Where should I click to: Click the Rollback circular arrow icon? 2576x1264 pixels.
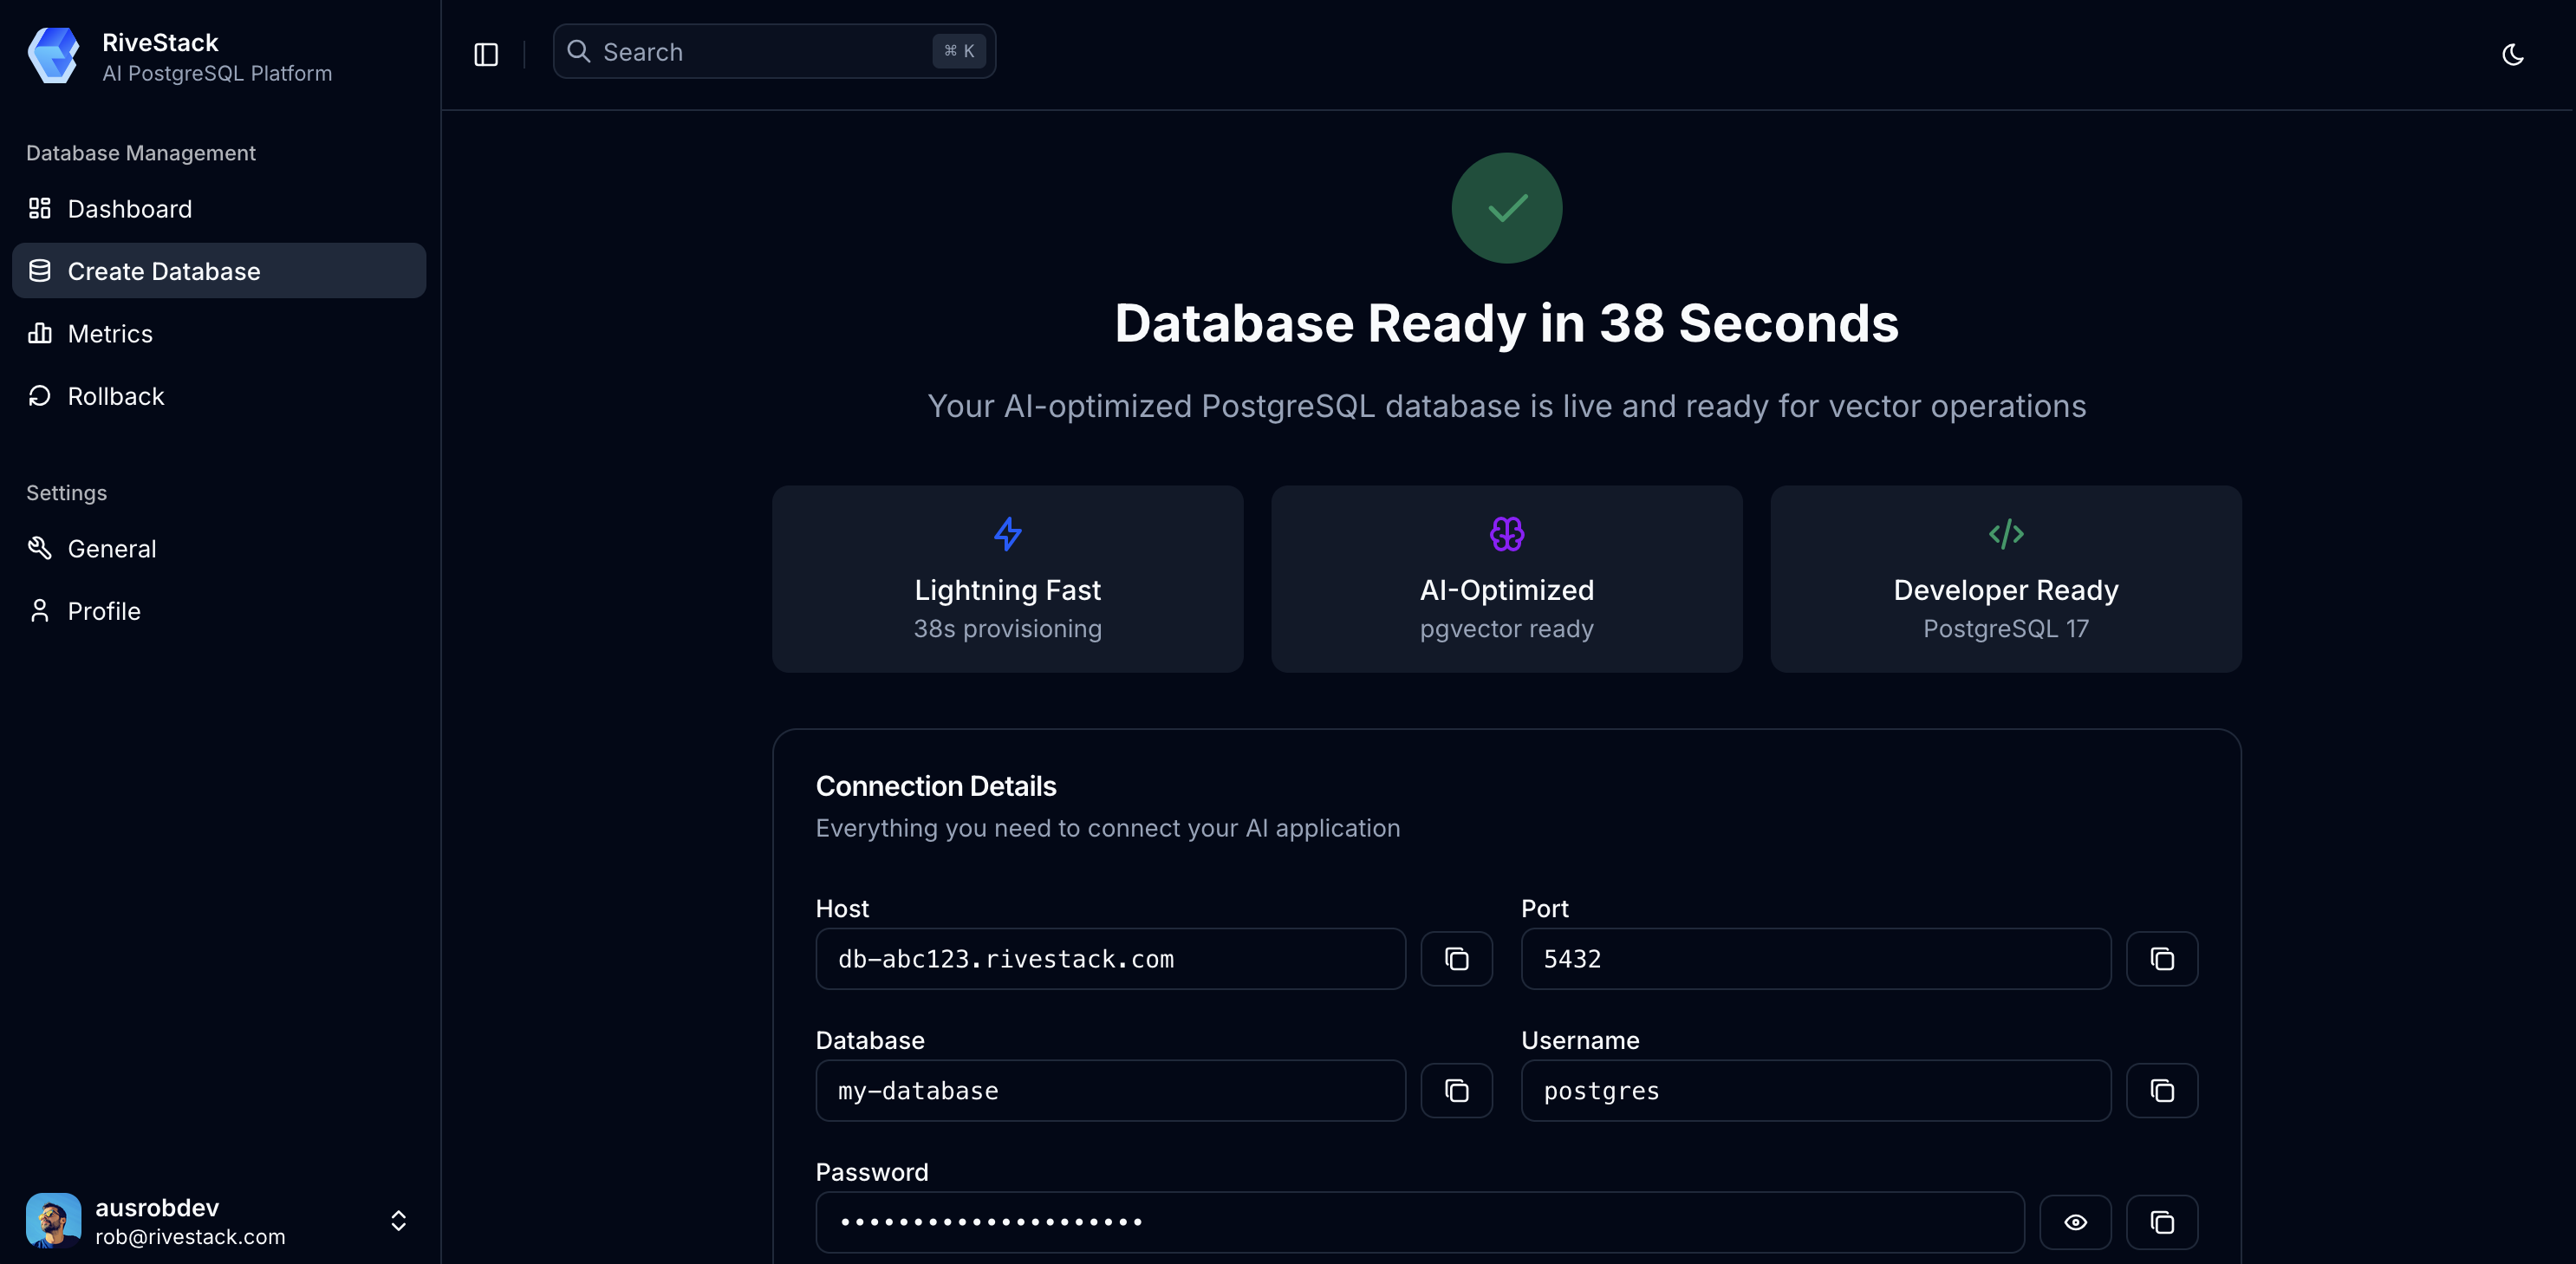[40, 396]
